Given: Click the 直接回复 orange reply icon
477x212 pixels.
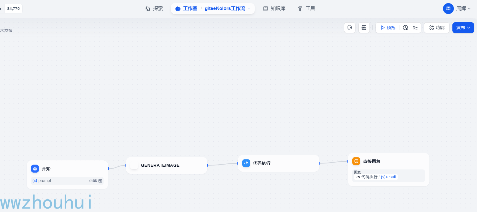Looking at the screenshot, I should [x=356, y=161].
